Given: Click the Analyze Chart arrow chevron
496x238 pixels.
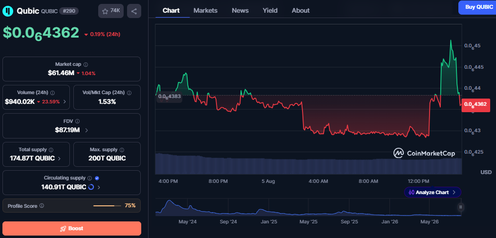Looking at the screenshot, I should point(454,192).
